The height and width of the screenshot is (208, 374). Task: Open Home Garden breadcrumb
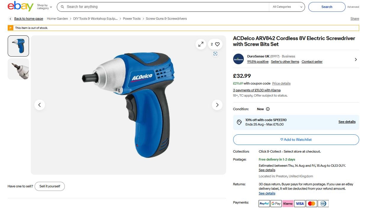(x=57, y=19)
